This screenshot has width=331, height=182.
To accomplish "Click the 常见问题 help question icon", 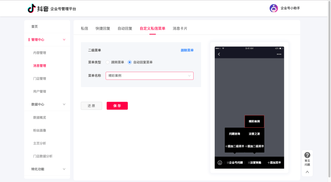I will coord(307,155).
